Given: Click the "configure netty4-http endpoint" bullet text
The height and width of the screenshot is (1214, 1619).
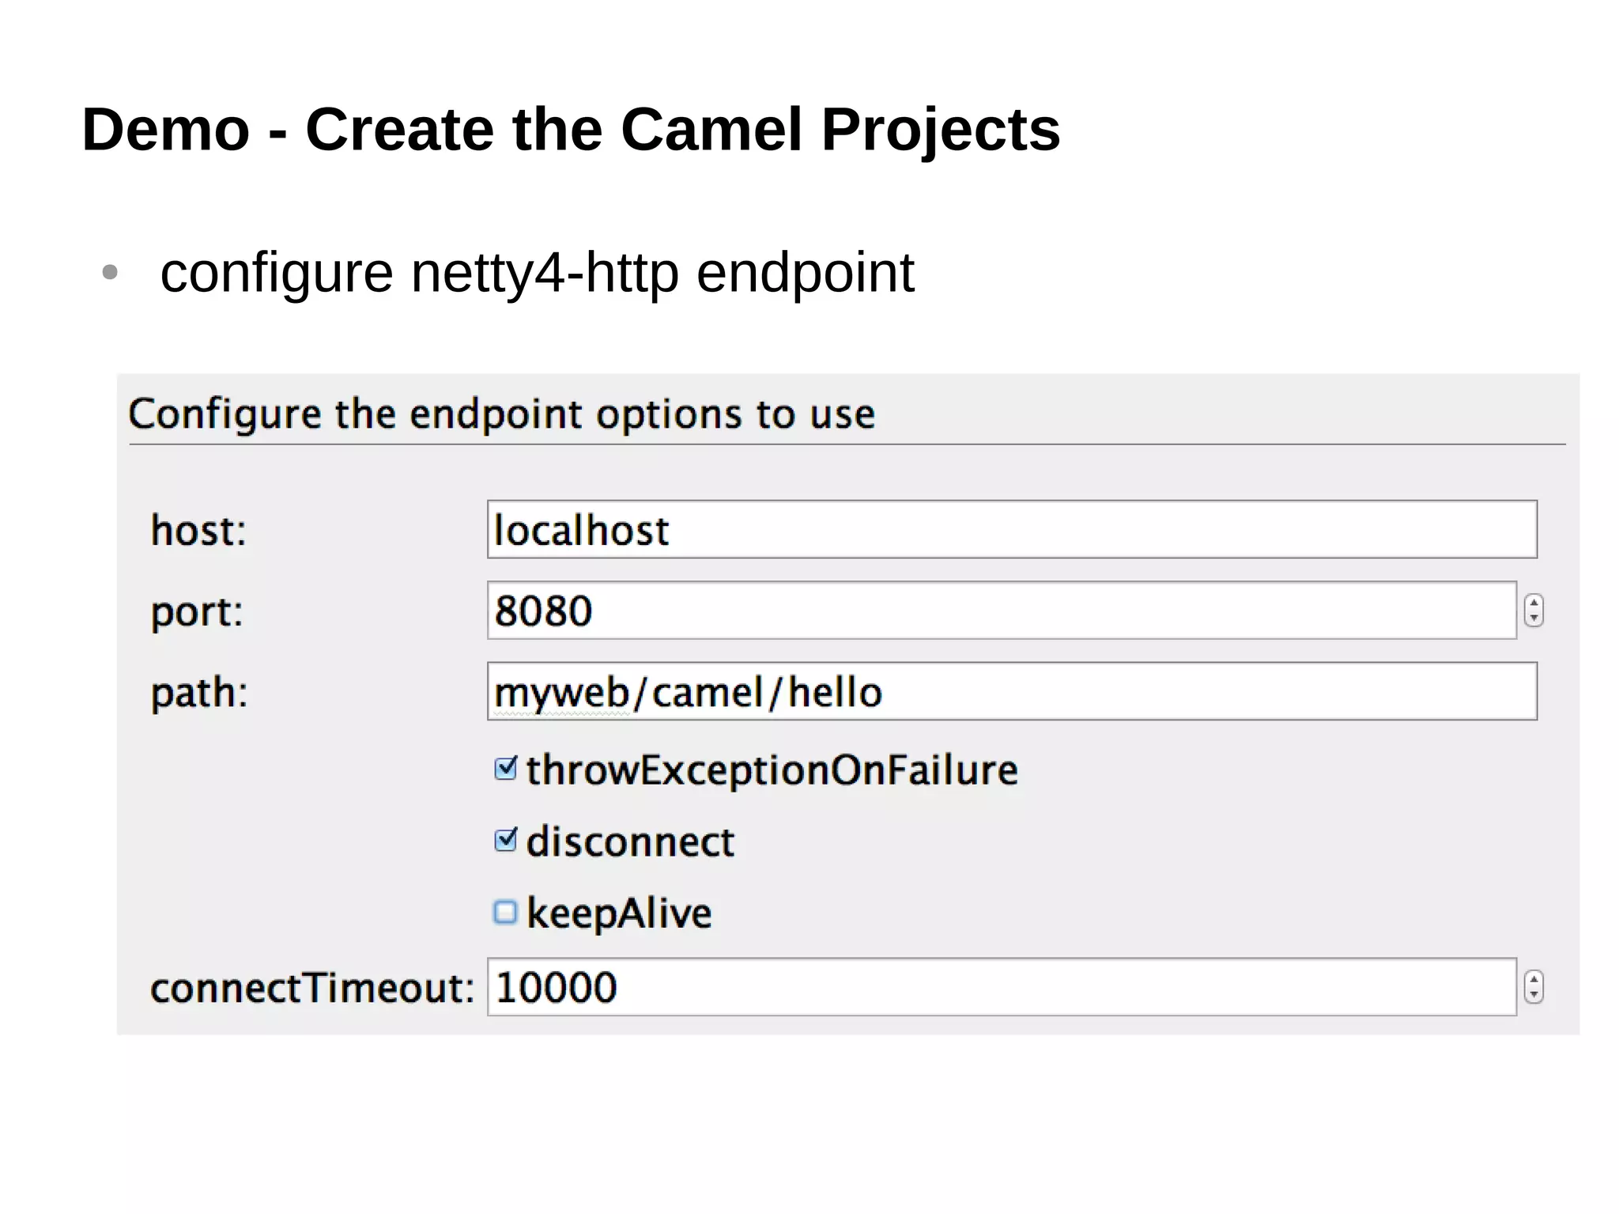Looking at the screenshot, I should [537, 272].
